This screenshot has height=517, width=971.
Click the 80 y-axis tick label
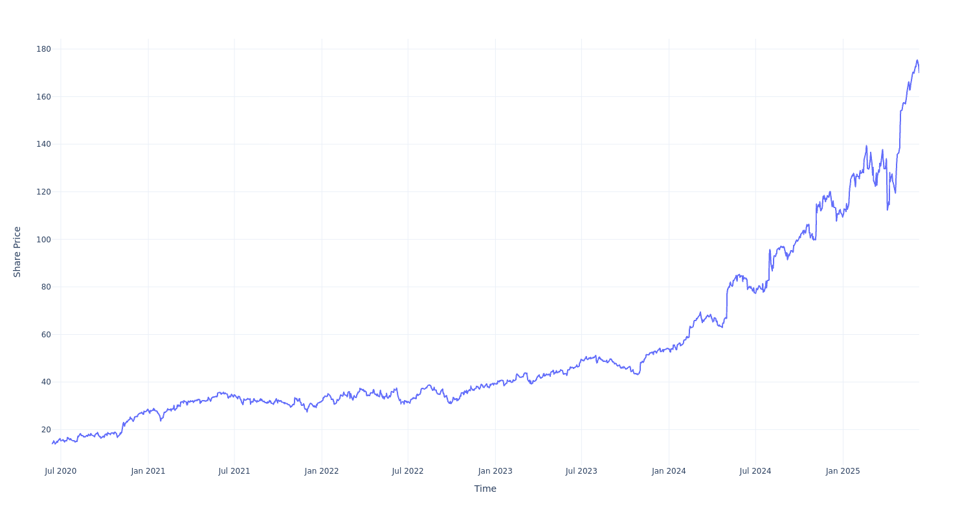point(46,287)
